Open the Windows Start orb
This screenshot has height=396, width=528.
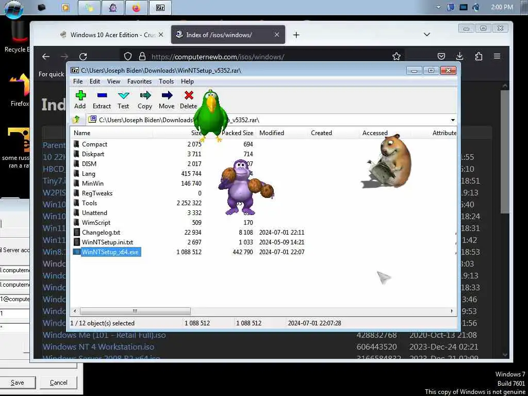[13, 8]
